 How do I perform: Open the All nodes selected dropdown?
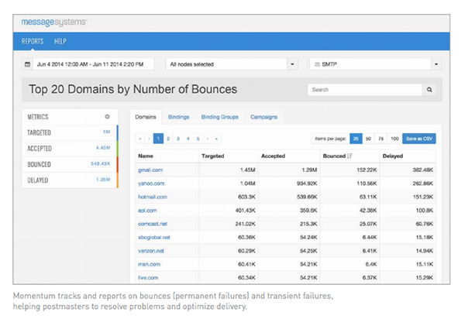(232, 64)
